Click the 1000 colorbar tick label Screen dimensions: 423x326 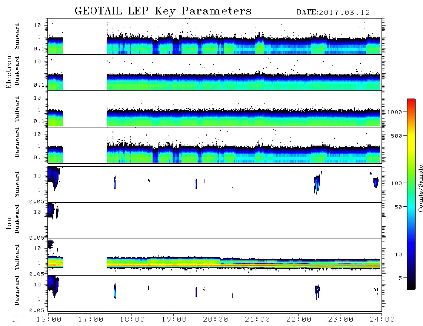coord(395,112)
